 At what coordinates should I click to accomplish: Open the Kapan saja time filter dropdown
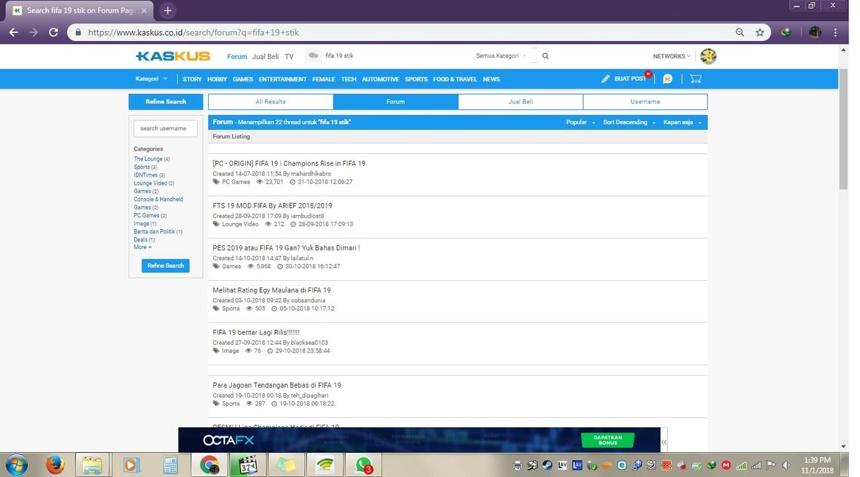tap(683, 122)
